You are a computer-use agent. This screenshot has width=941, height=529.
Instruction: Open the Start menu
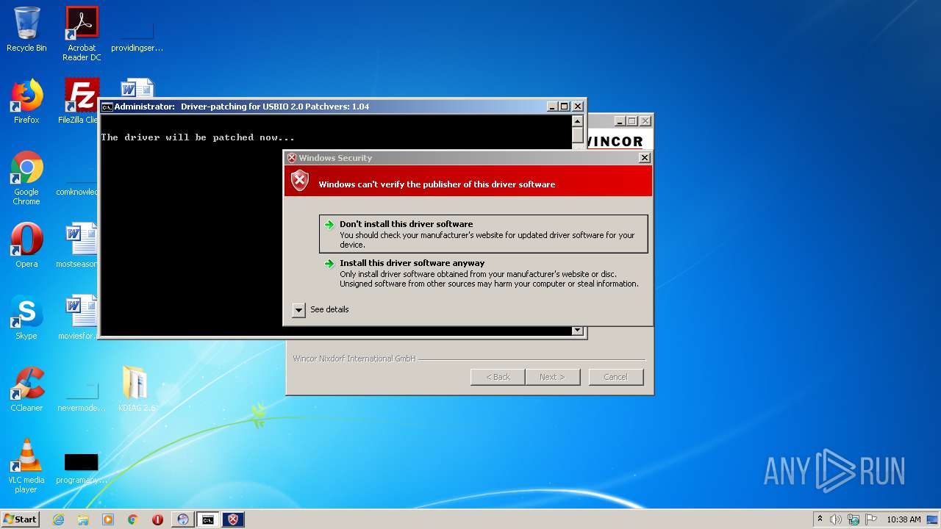pos(20,519)
